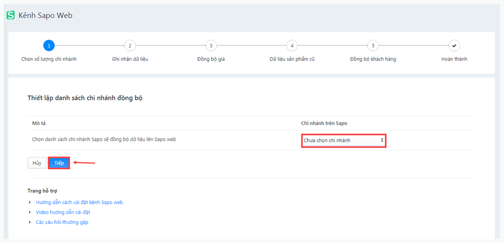This screenshot has height=243, width=504.
Task: Expand arrow beside 'Các câu hỏi thường gặp'
Action: coord(30,222)
